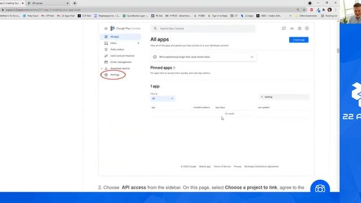Click the No results text
This screenshot has width=361, height=203.
230,114
